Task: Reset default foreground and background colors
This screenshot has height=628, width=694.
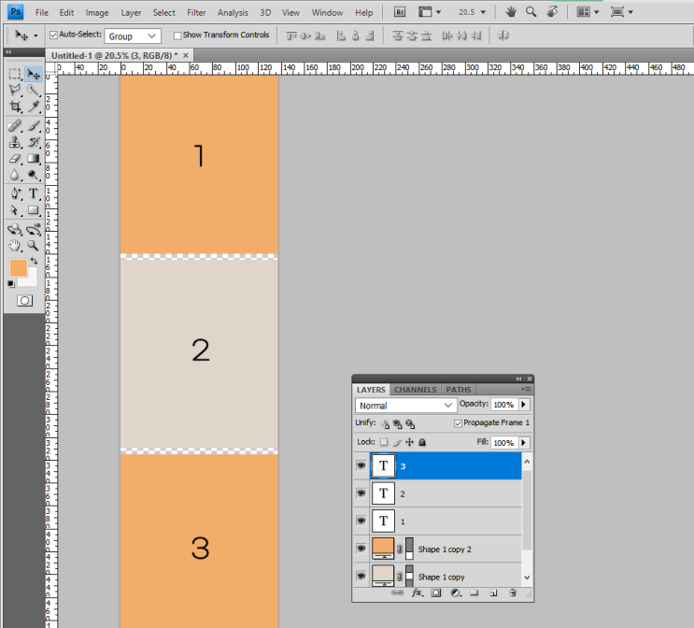Action: 11,284
